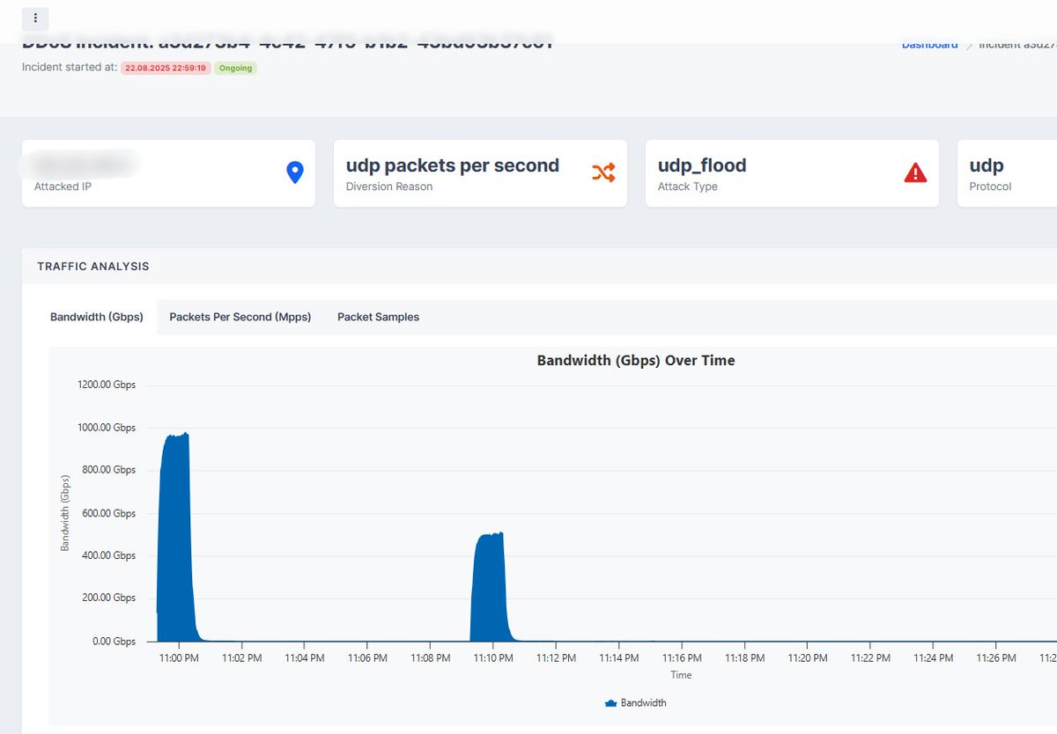Select the Bandwidth (Gbps) tab
The image size is (1057, 734).
tap(97, 317)
